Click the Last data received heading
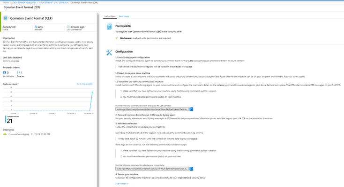The image size is (344, 187). click(x=12, y=58)
